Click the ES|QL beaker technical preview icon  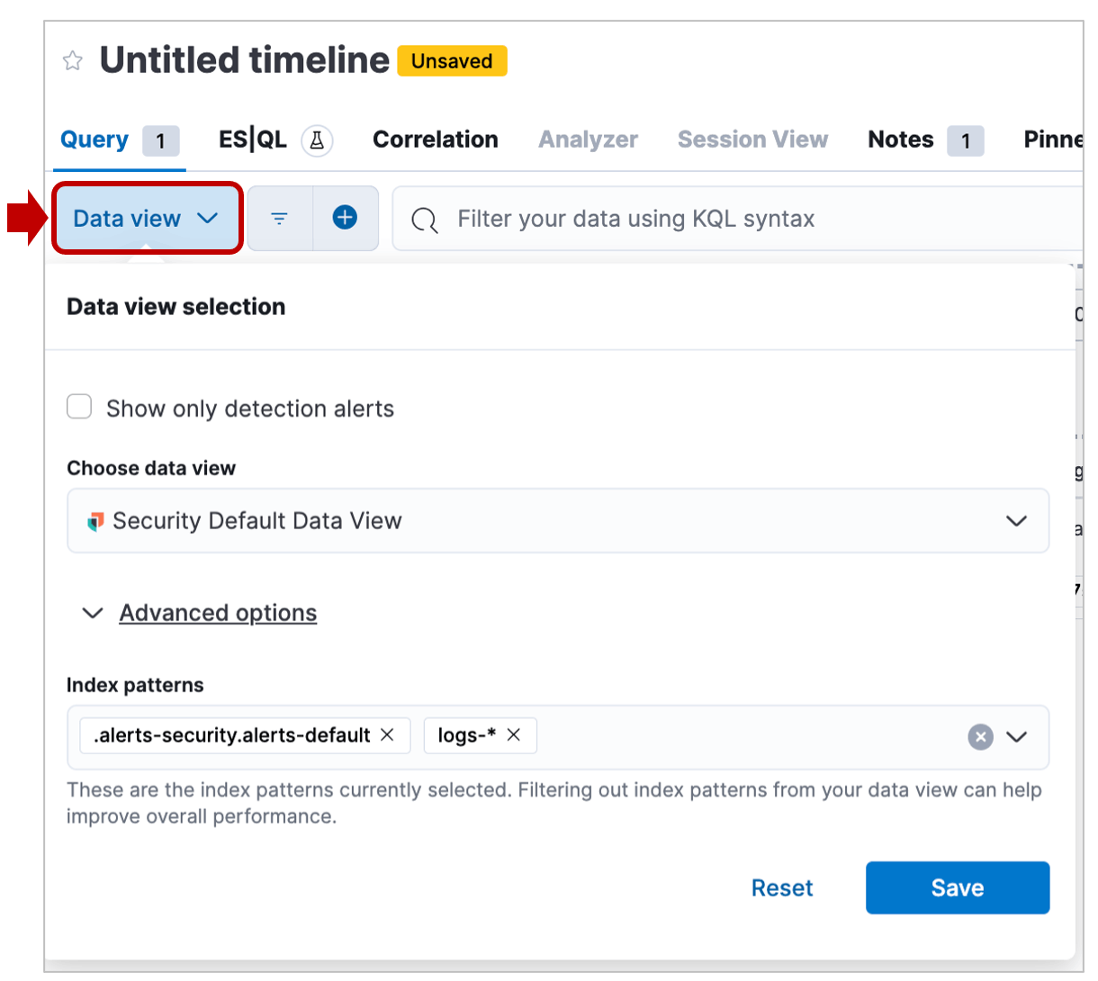click(317, 140)
